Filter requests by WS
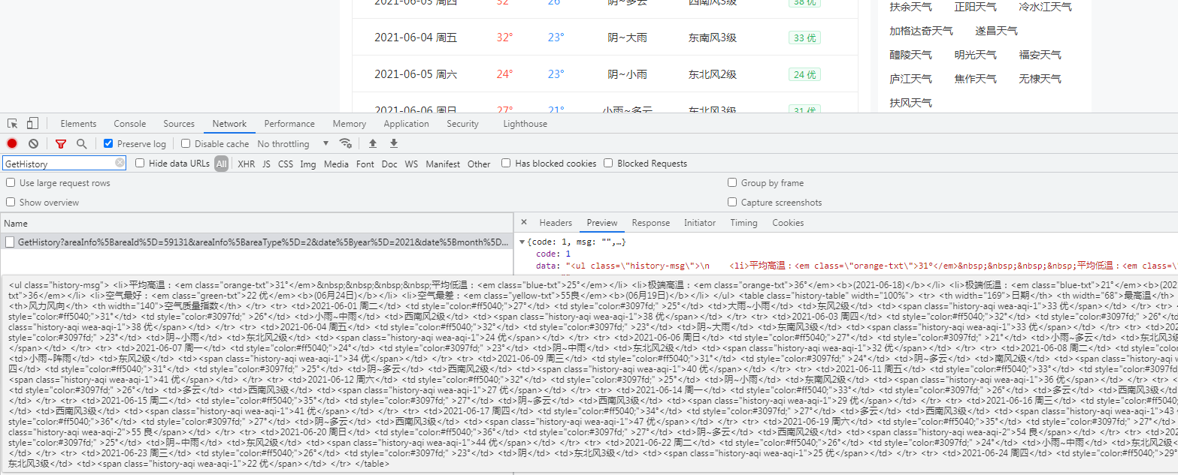The image size is (1178, 475). coord(411,164)
